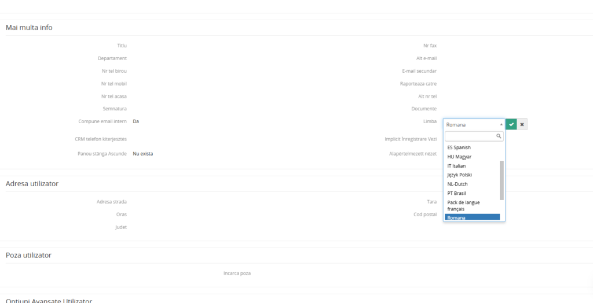The width and height of the screenshot is (593, 303).
Task: Click the Adresa utilizator section header
Action: coord(32,184)
